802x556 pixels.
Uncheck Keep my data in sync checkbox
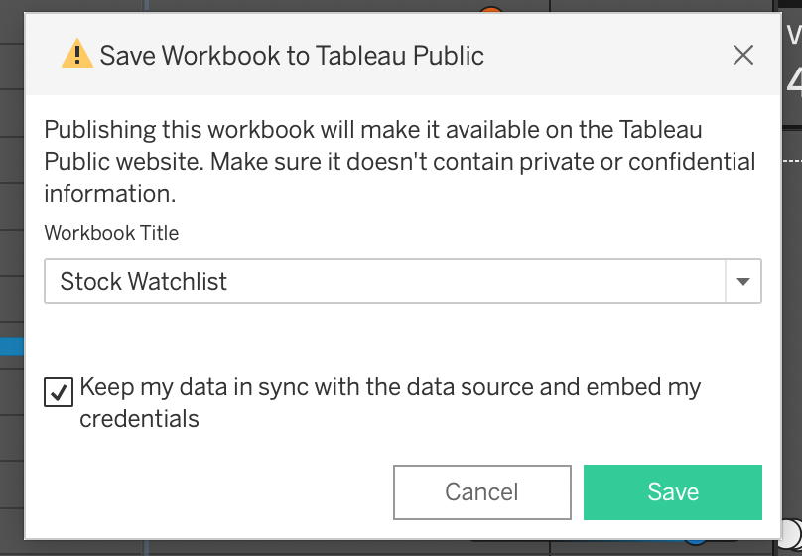pos(59,392)
